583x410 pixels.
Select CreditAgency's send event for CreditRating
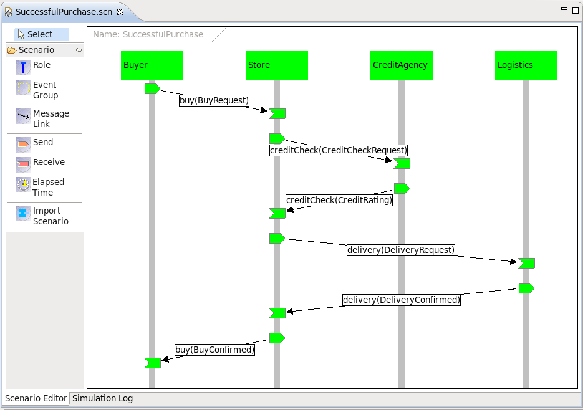click(402, 188)
